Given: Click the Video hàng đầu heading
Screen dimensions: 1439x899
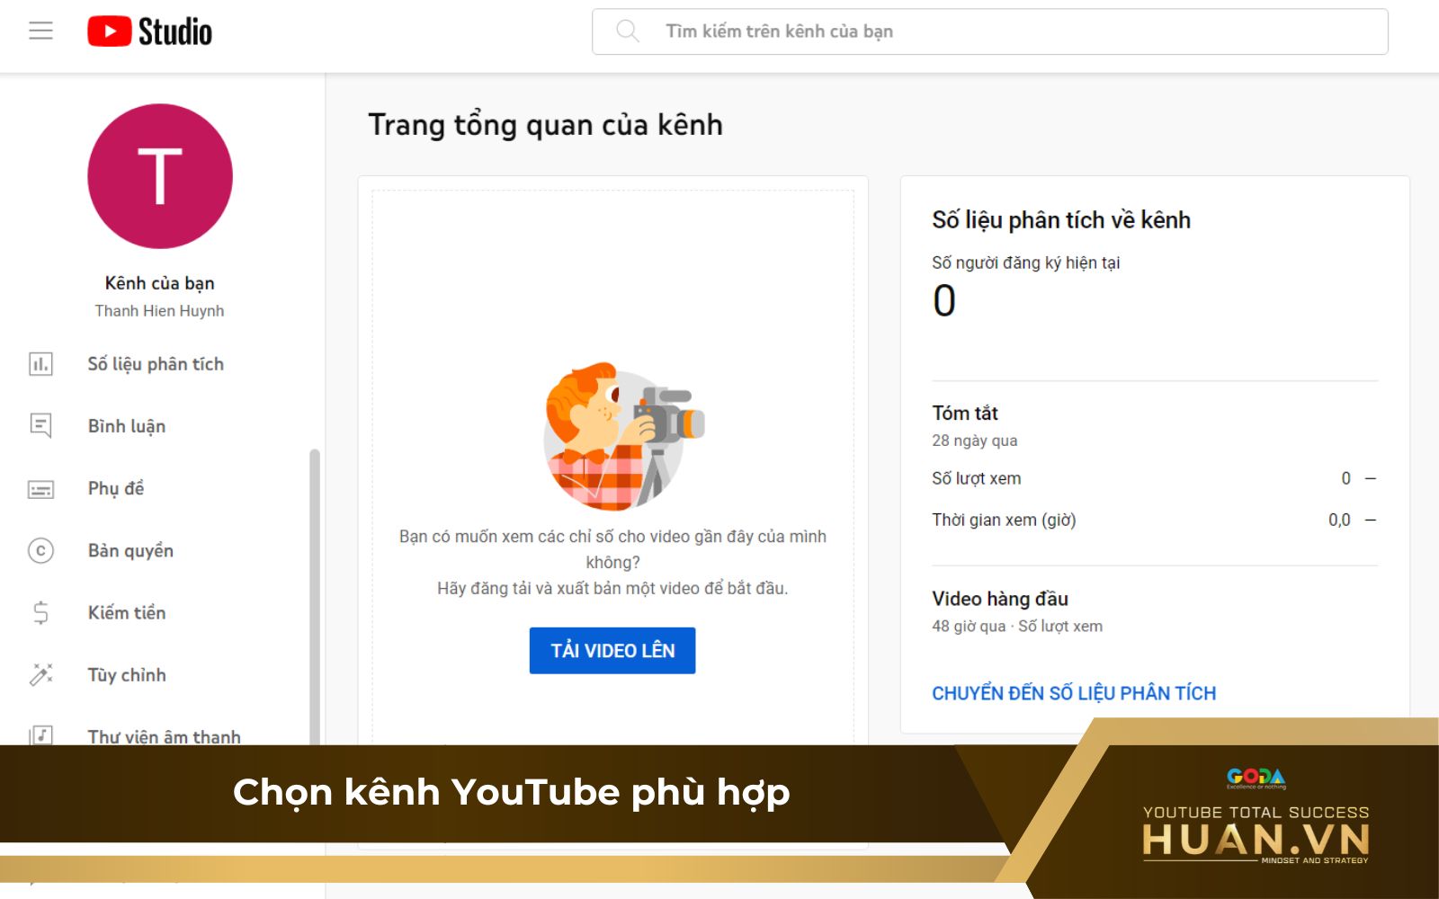Looking at the screenshot, I should [x=1000, y=599].
